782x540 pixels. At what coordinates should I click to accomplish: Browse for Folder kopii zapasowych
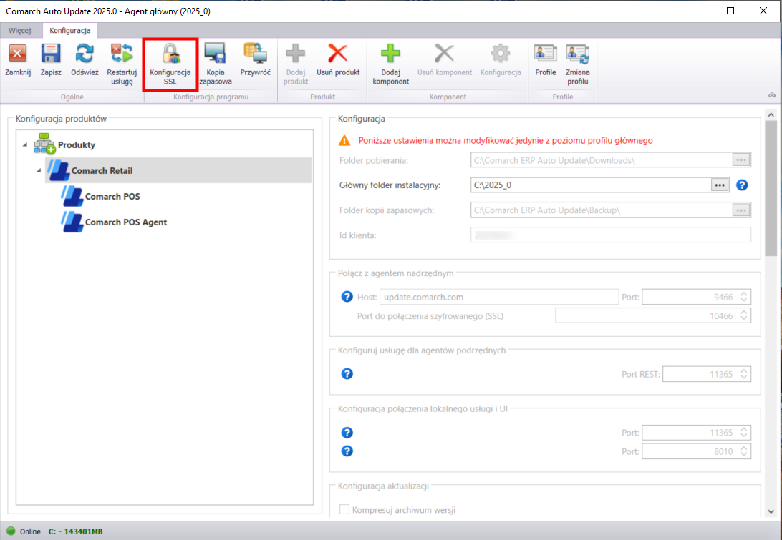tap(741, 210)
